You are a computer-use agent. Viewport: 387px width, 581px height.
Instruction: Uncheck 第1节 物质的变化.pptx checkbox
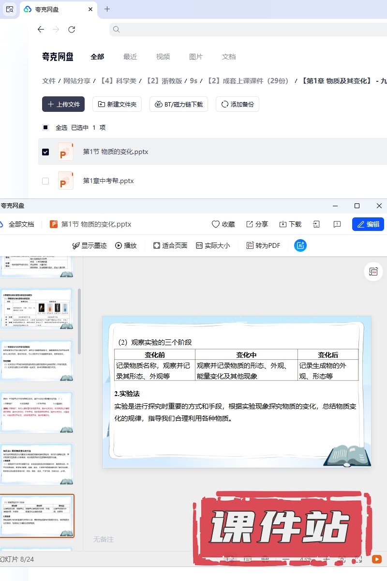click(45, 152)
